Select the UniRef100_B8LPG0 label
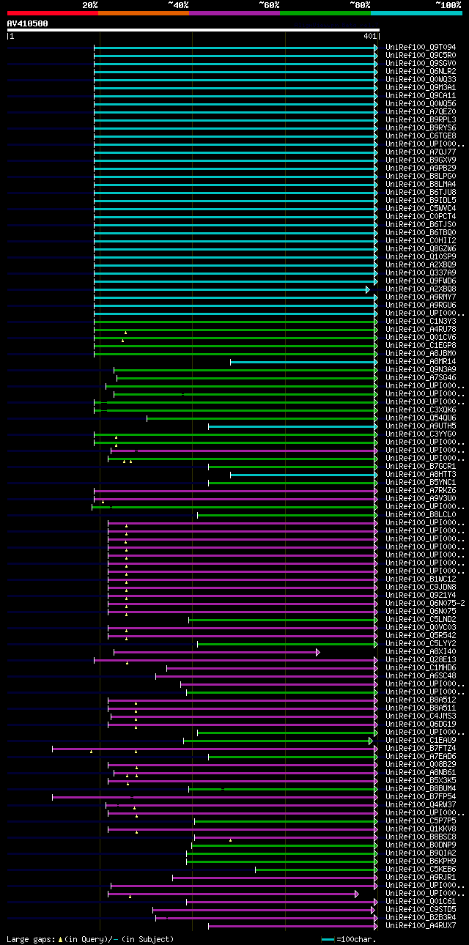 (421, 177)
